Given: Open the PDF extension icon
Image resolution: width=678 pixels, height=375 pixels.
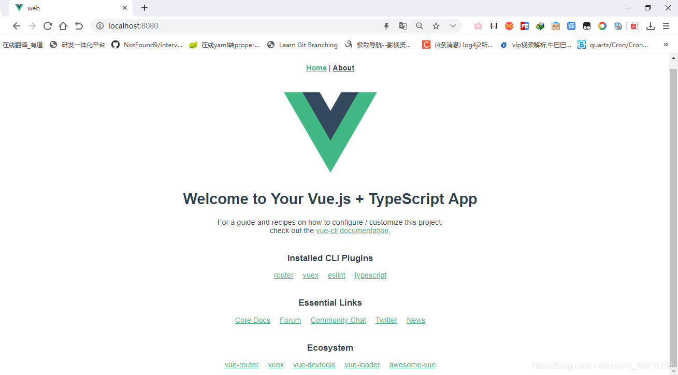Looking at the screenshot, I should coord(634,26).
